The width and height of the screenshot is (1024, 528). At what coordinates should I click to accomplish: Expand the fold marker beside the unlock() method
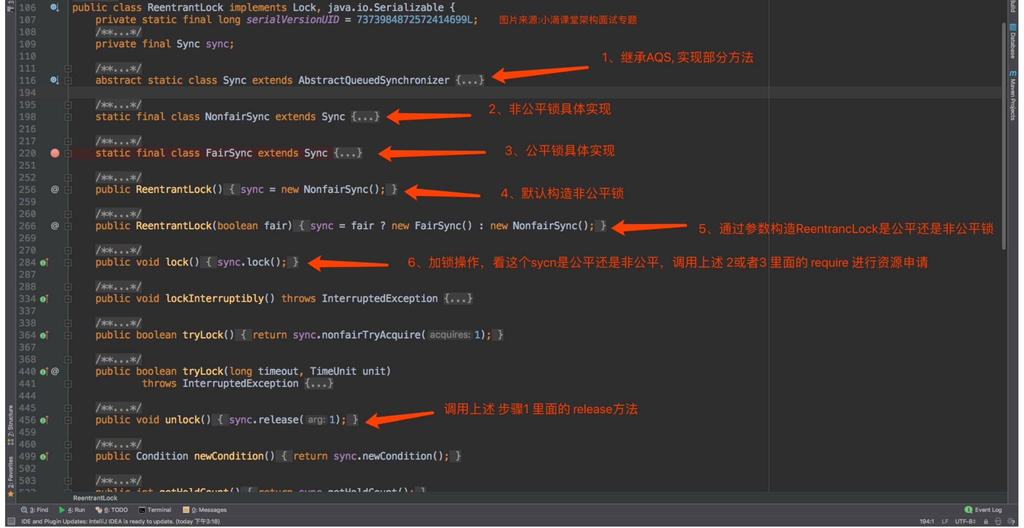pyautogui.click(x=68, y=420)
